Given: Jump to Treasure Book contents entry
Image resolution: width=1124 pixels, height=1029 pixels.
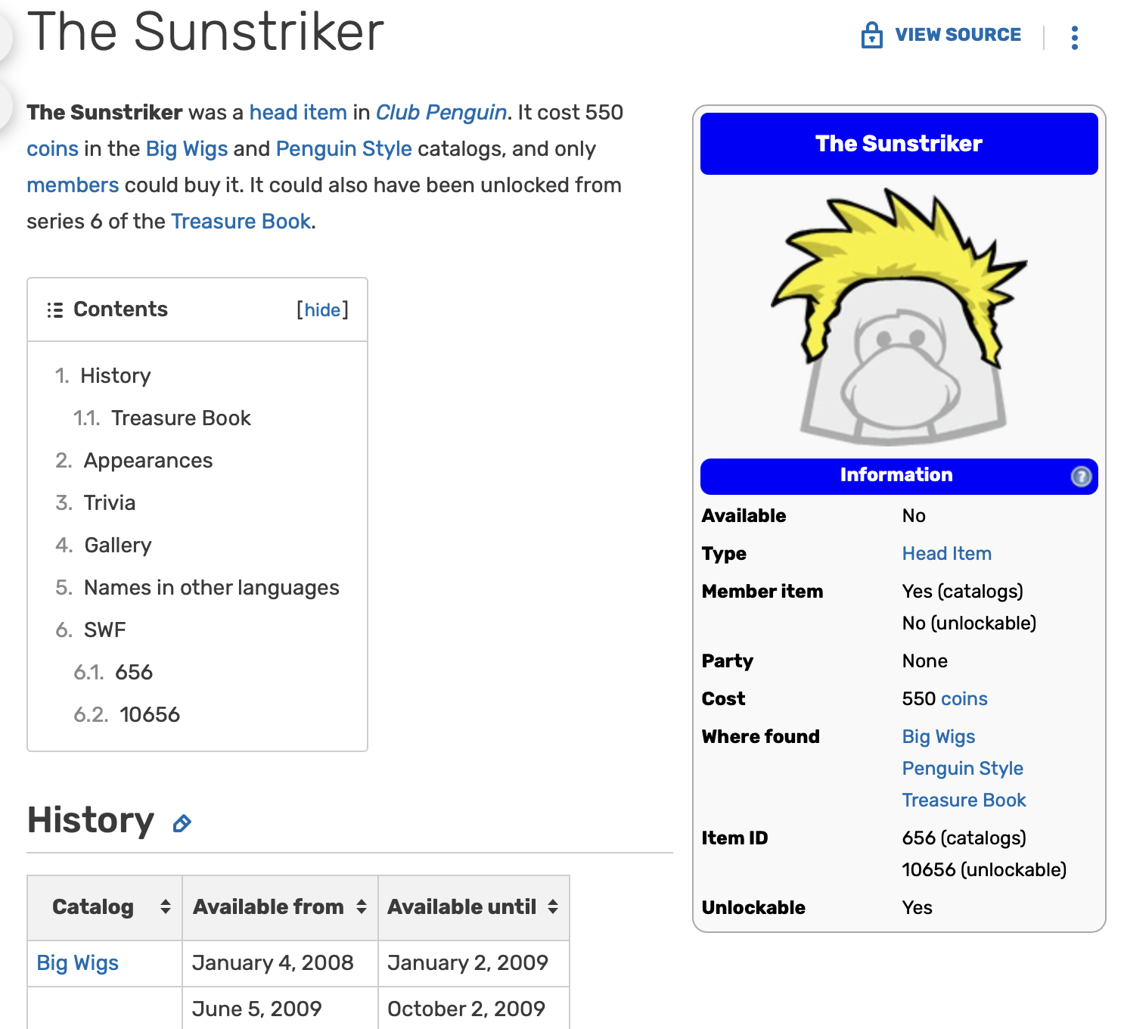Looking at the screenshot, I should 181,418.
